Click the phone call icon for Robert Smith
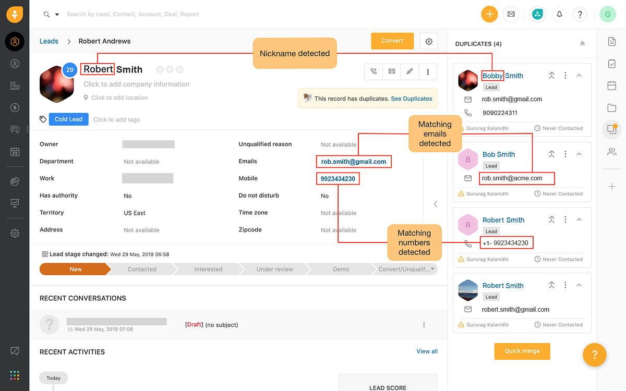626x391 pixels. 374,71
